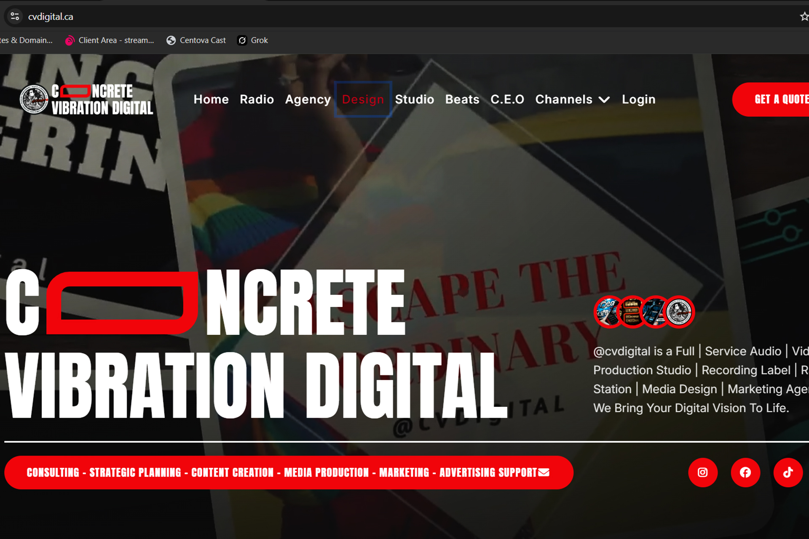This screenshot has width=809, height=539.
Task: Open the Agency menu item
Action: (308, 99)
